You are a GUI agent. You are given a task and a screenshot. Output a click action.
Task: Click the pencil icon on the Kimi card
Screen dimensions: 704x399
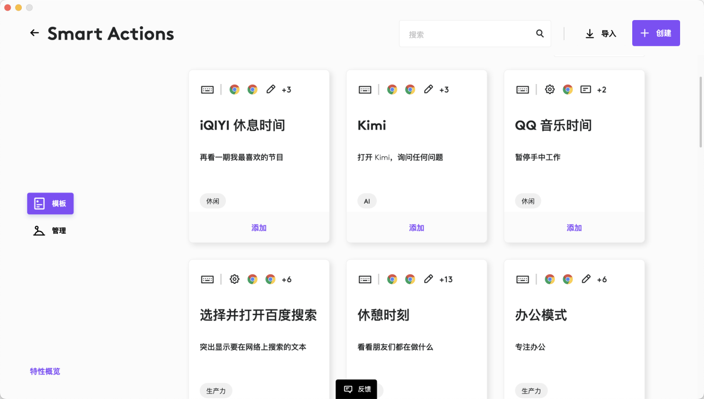(429, 89)
